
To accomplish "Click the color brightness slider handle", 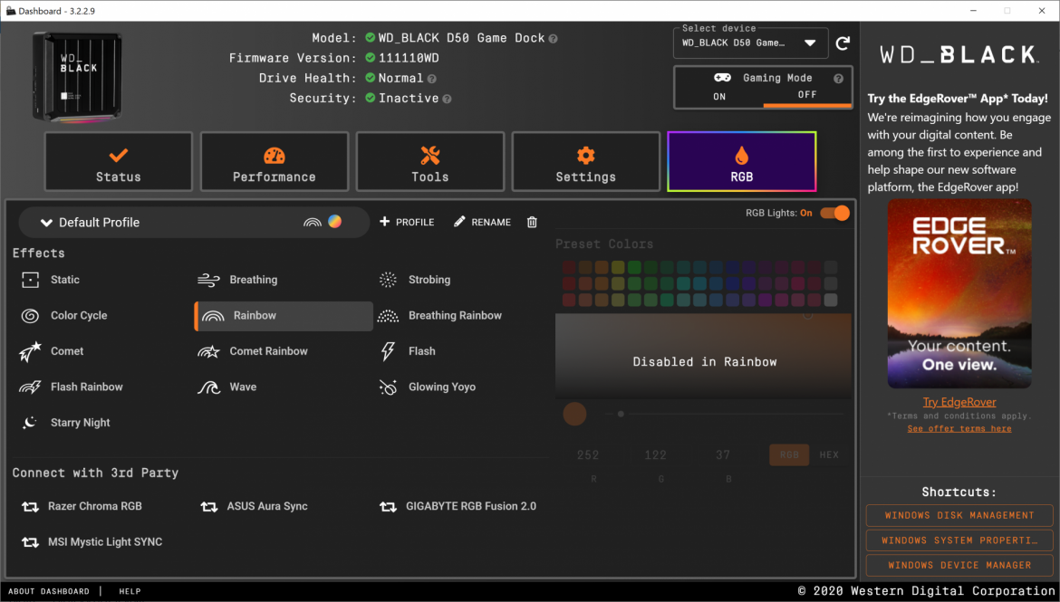I will [x=621, y=415].
